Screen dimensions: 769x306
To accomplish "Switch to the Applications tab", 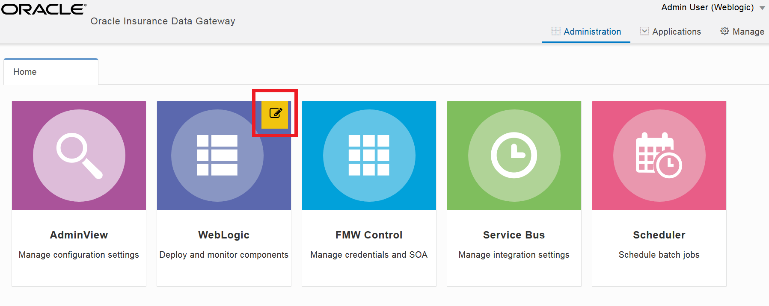I will (670, 32).
